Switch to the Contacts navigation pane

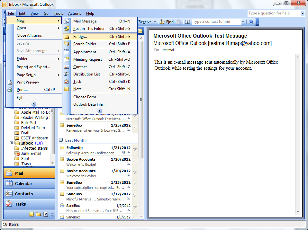29,194
